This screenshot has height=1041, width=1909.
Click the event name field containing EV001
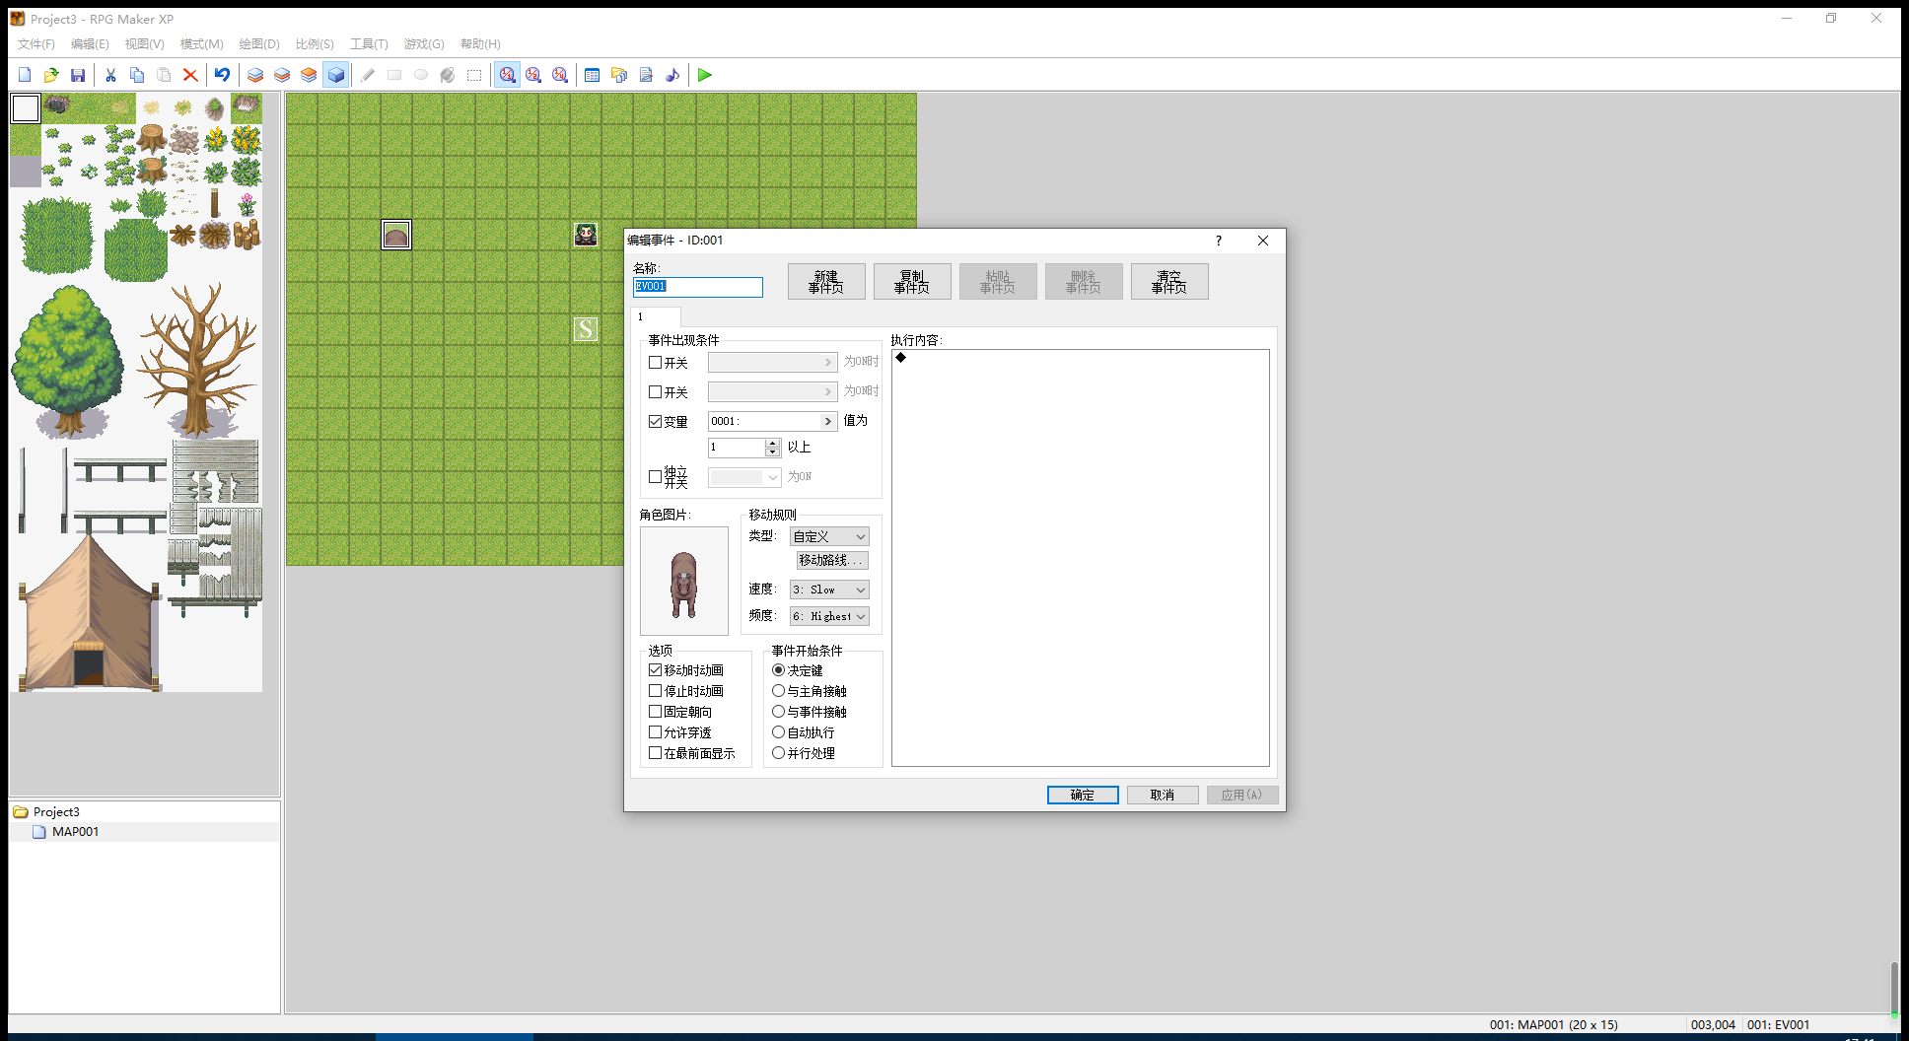698,287
